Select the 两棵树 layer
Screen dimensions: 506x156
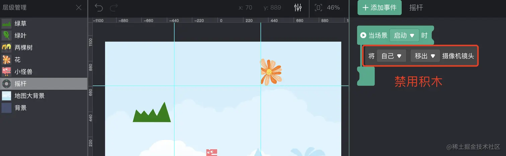coord(44,48)
